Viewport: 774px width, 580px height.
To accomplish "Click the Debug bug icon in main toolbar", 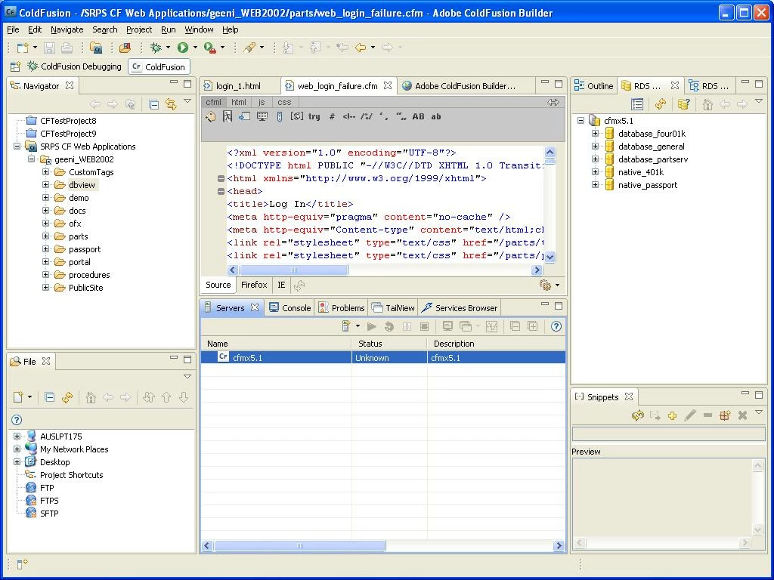I will coord(156,48).
